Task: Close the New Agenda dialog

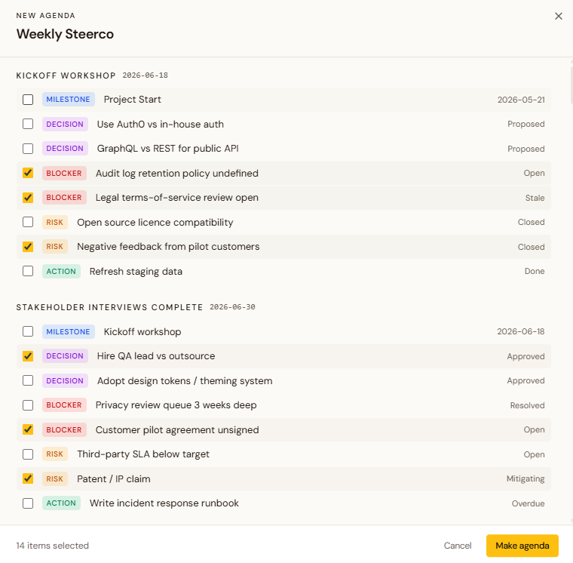Action: tap(558, 16)
